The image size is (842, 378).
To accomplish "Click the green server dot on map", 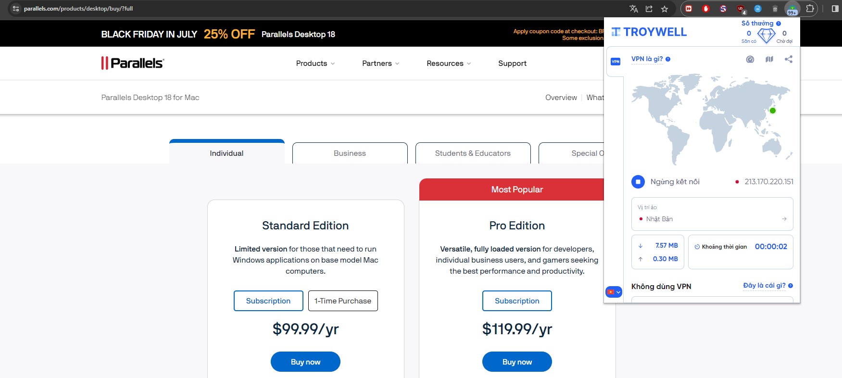I will pyautogui.click(x=773, y=111).
